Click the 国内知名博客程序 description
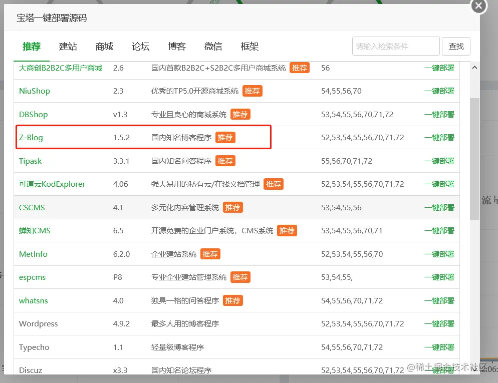 coord(181,137)
